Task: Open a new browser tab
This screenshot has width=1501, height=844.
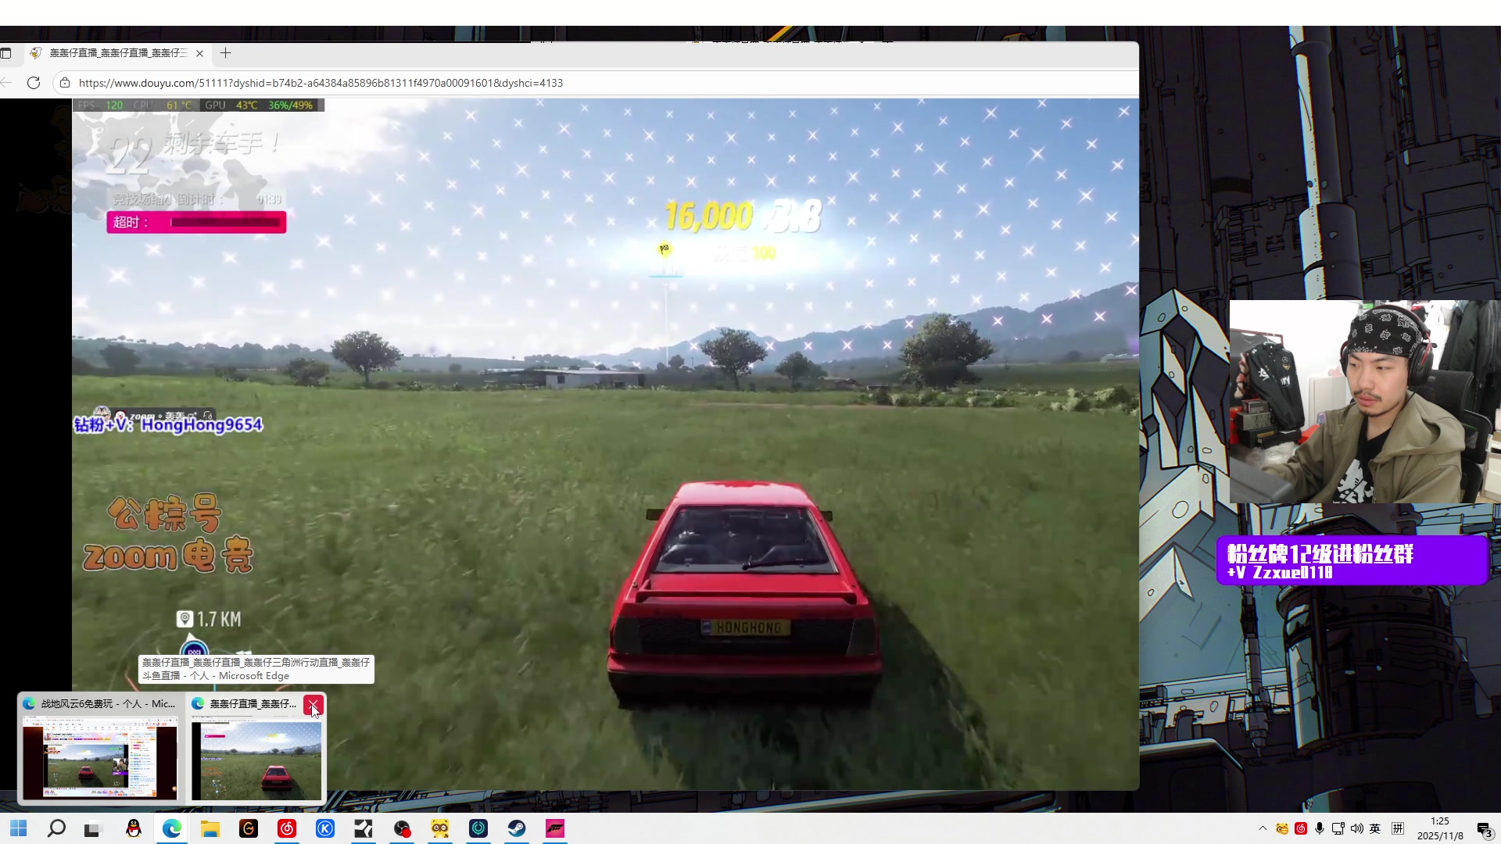Action: tap(225, 53)
